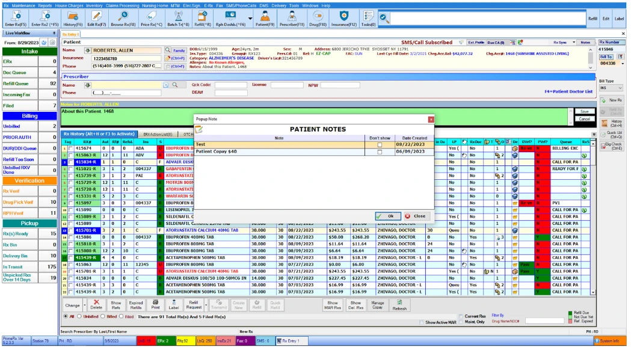Screen dimensions: 631x350
Task: Click the prescriber name dropdown arrow
Action: (x=87, y=85)
